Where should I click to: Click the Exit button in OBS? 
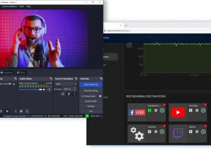[91, 111]
